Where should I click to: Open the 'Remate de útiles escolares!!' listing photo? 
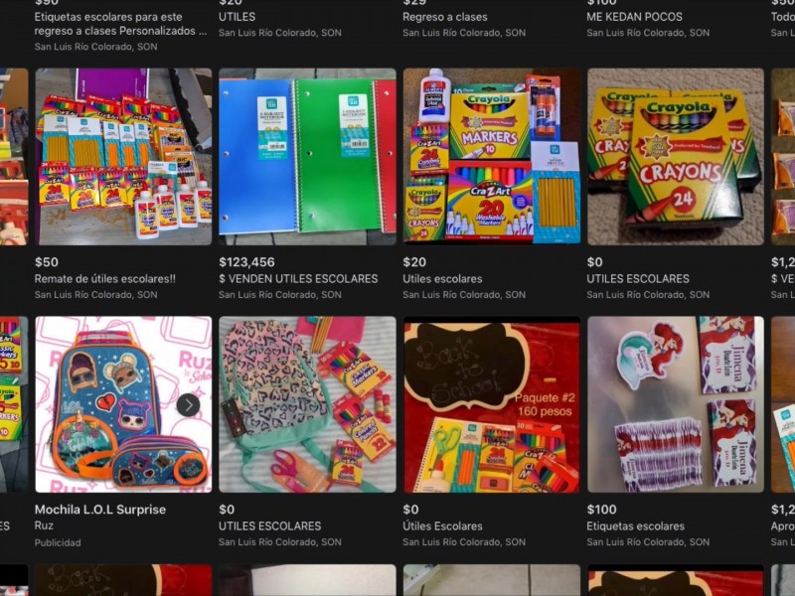(x=123, y=157)
